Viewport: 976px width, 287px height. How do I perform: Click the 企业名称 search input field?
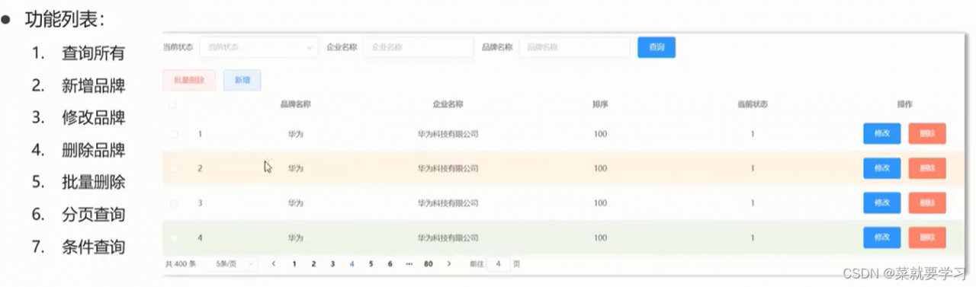[419, 47]
